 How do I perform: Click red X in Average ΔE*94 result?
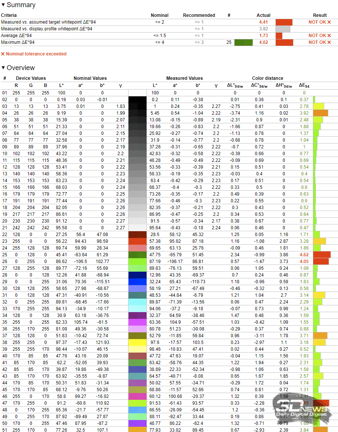click(329, 36)
